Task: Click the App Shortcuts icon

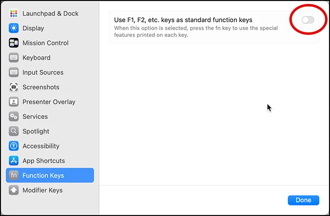Action: point(14,161)
